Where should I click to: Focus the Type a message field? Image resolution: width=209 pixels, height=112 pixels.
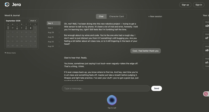[106, 88]
